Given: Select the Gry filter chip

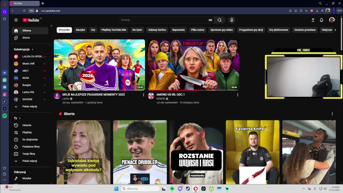Looking at the screenshot, I should click(x=93, y=30).
